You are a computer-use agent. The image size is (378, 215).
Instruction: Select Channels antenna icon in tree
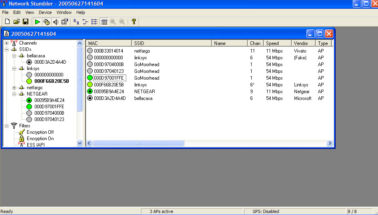(x=14, y=43)
